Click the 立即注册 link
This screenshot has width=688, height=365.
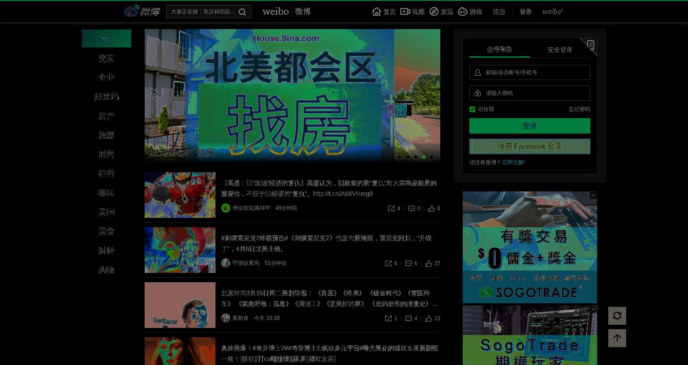pos(513,162)
